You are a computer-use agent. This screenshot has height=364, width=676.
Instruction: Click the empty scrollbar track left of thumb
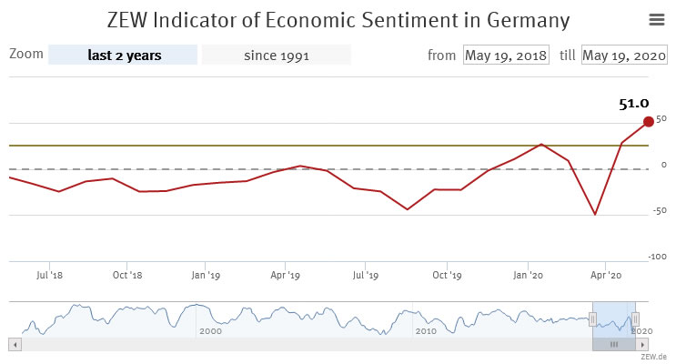pos(300,345)
